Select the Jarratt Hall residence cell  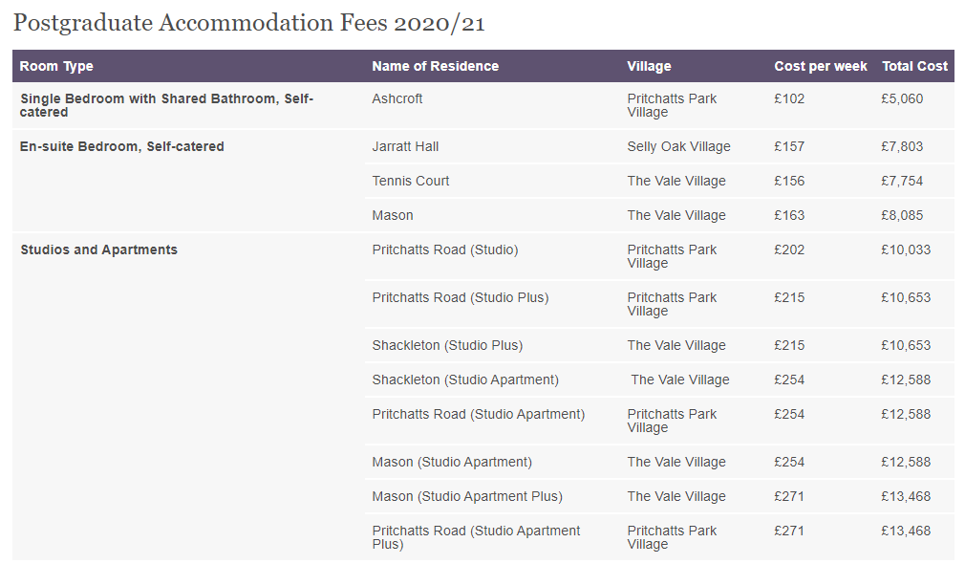pos(405,146)
